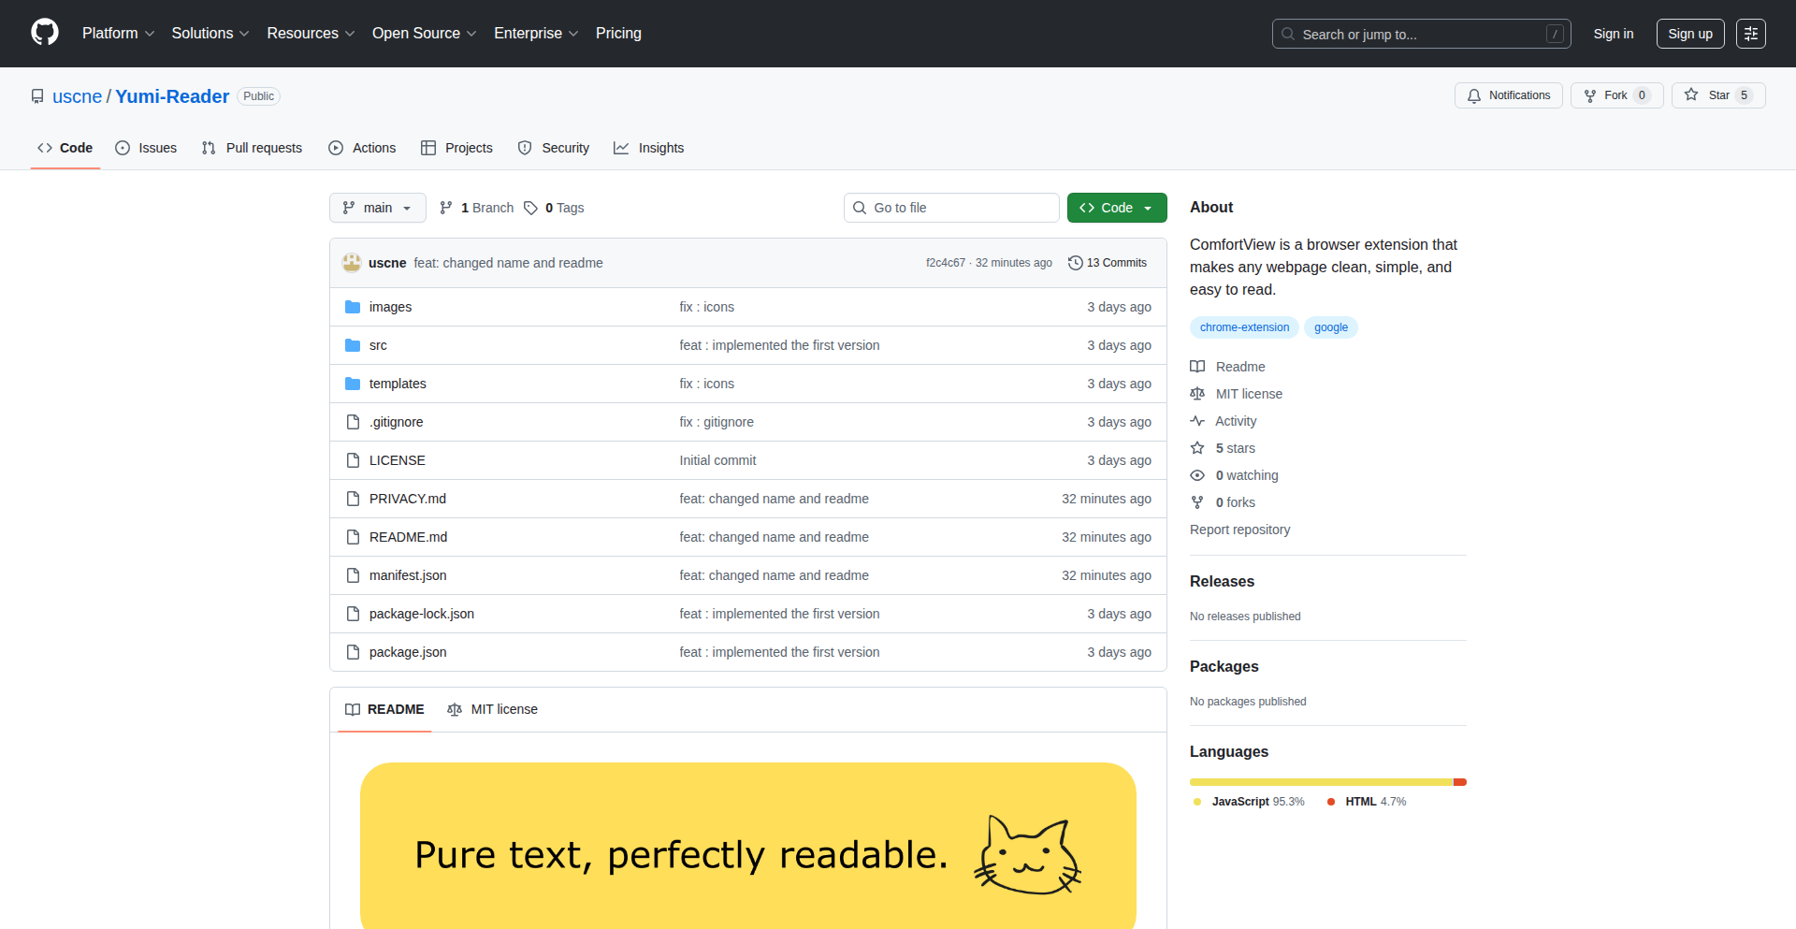This screenshot has height=929, width=1796.
Task: Click the Releases heading link
Action: pyautogui.click(x=1222, y=581)
